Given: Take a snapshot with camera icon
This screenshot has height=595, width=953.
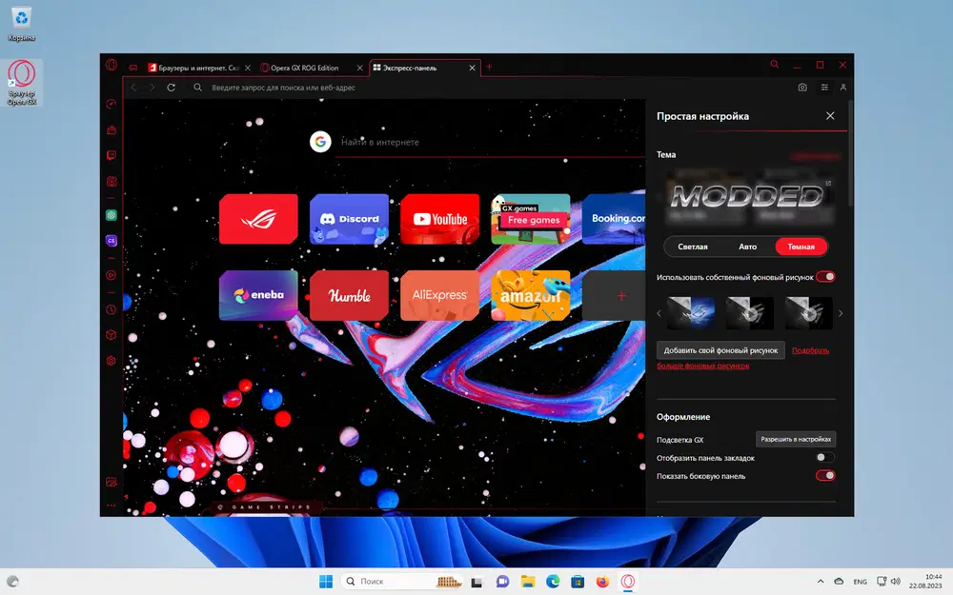Looking at the screenshot, I should coord(802,88).
